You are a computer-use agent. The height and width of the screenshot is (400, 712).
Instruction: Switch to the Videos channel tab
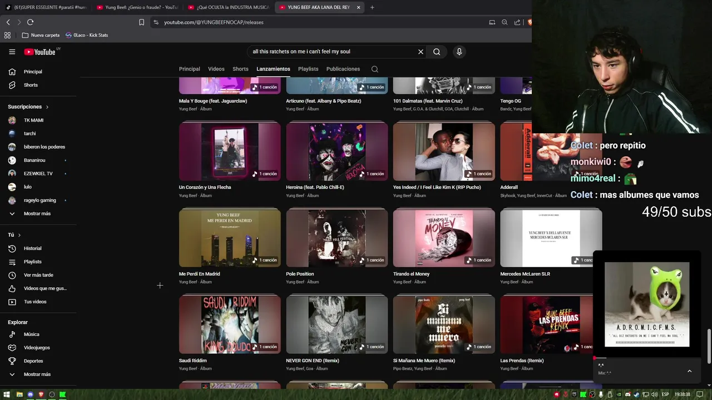click(216, 69)
